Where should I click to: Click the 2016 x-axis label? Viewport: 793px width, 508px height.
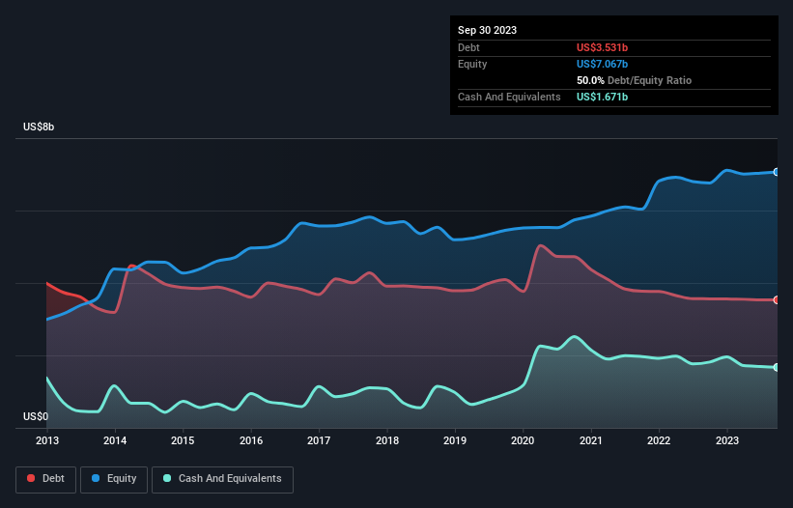coord(251,440)
